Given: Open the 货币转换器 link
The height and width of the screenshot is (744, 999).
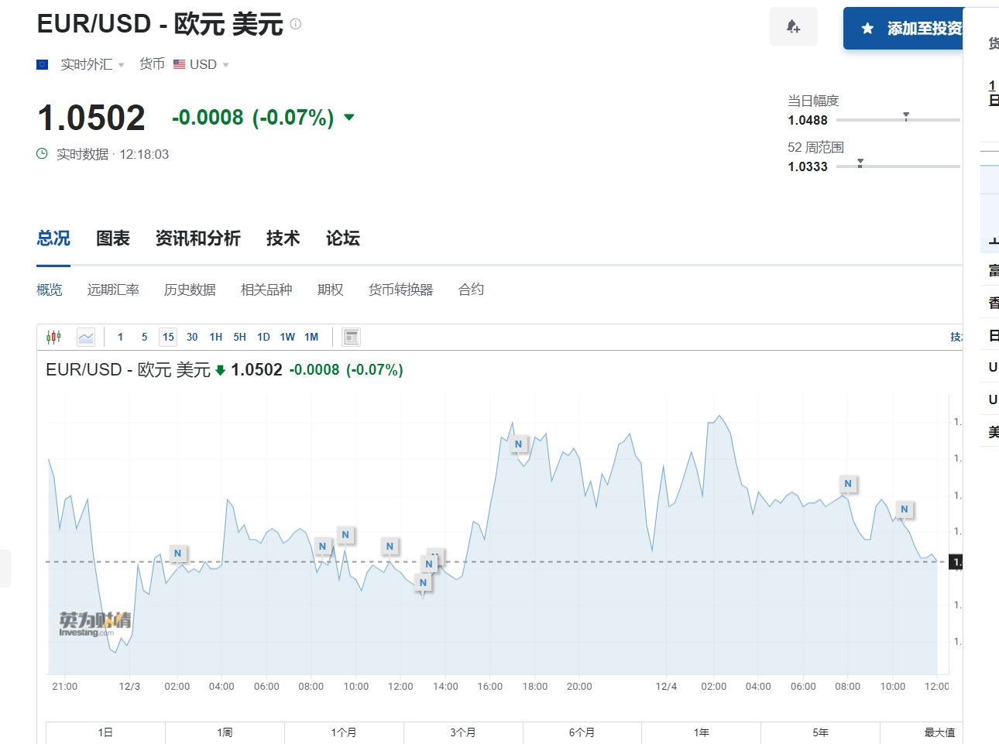Looking at the screenshot, I should [400, 290].
